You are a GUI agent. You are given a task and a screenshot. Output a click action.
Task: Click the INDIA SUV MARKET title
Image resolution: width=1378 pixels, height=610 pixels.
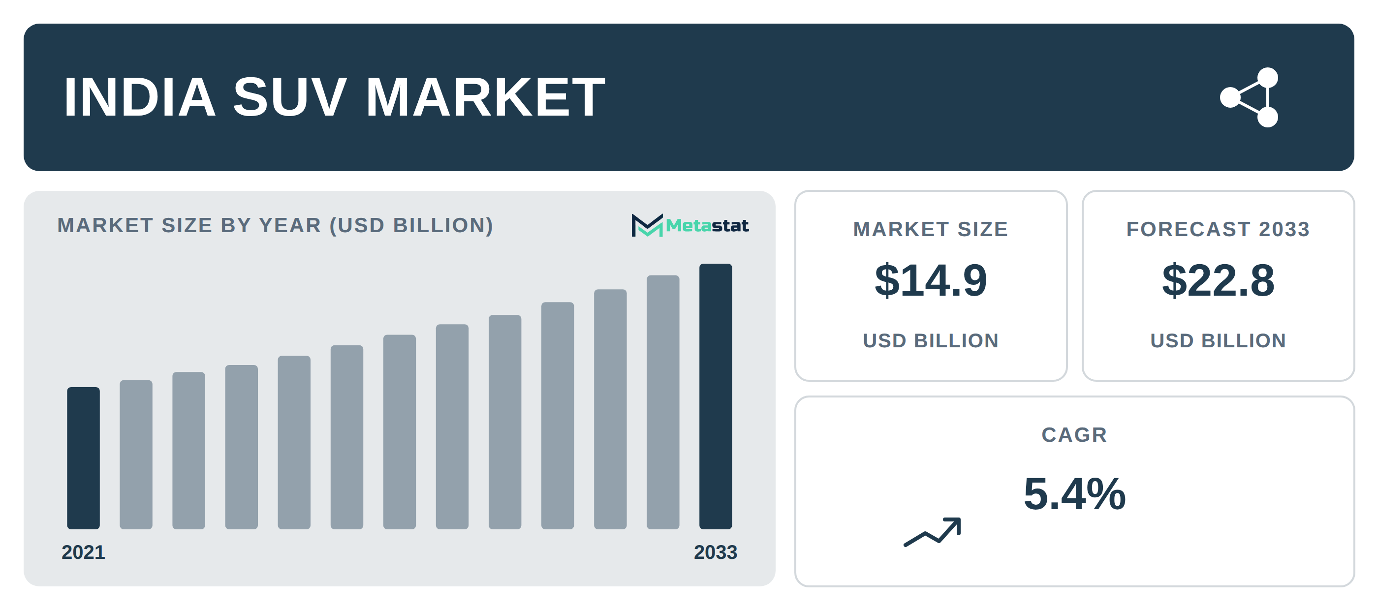pos(334,97)
